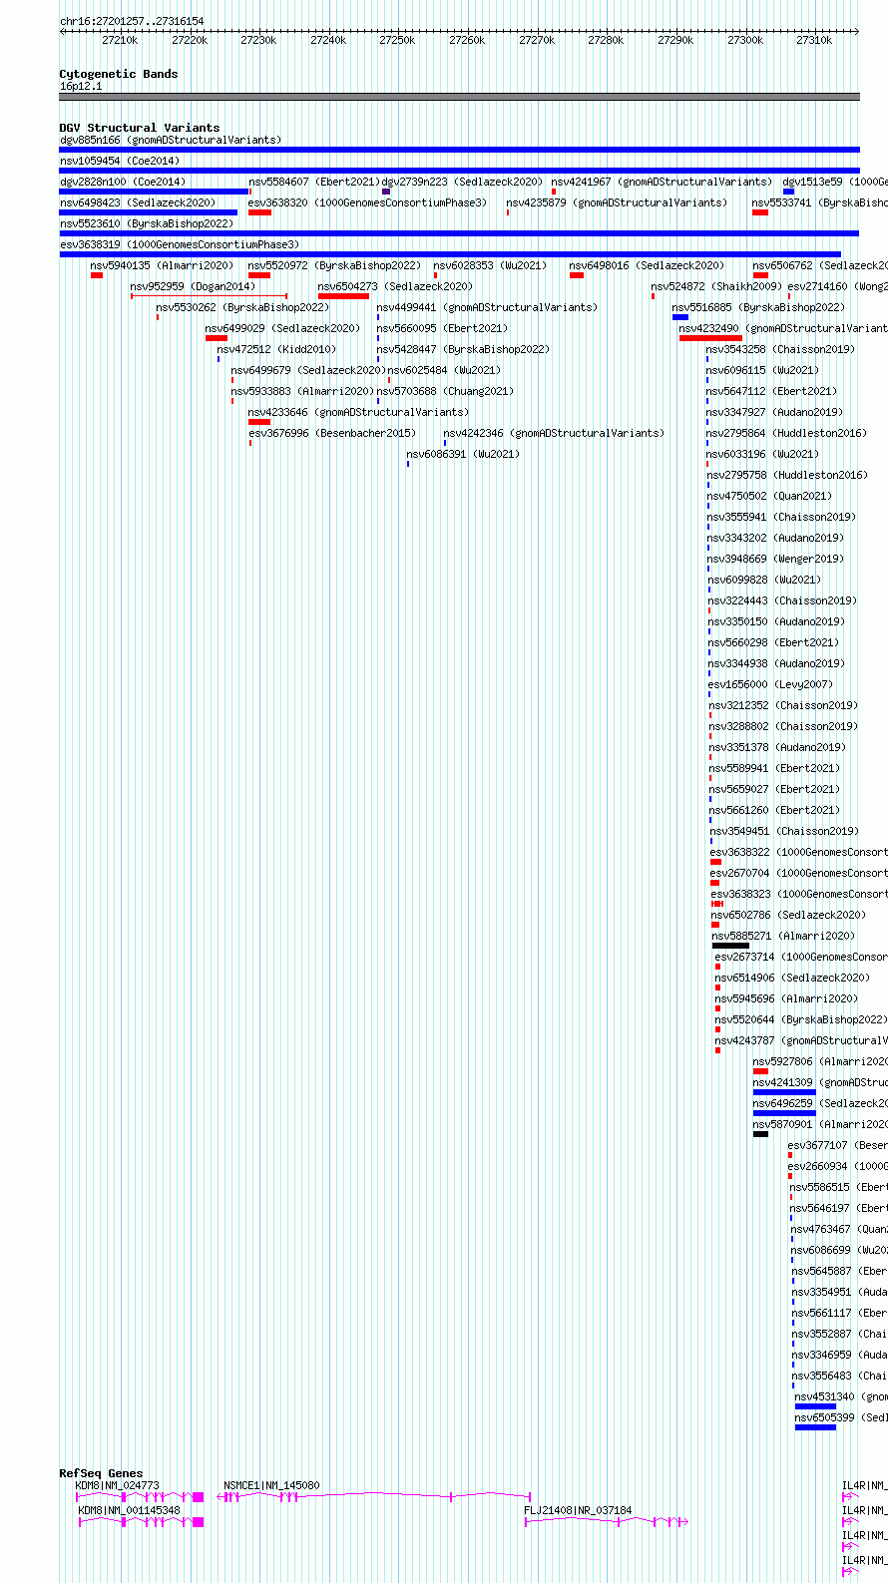Image resolution: width=888 pixels, height=1583 pixels.
Task: Click the blue bar under nsv4241309
Action: point(784,1092)
